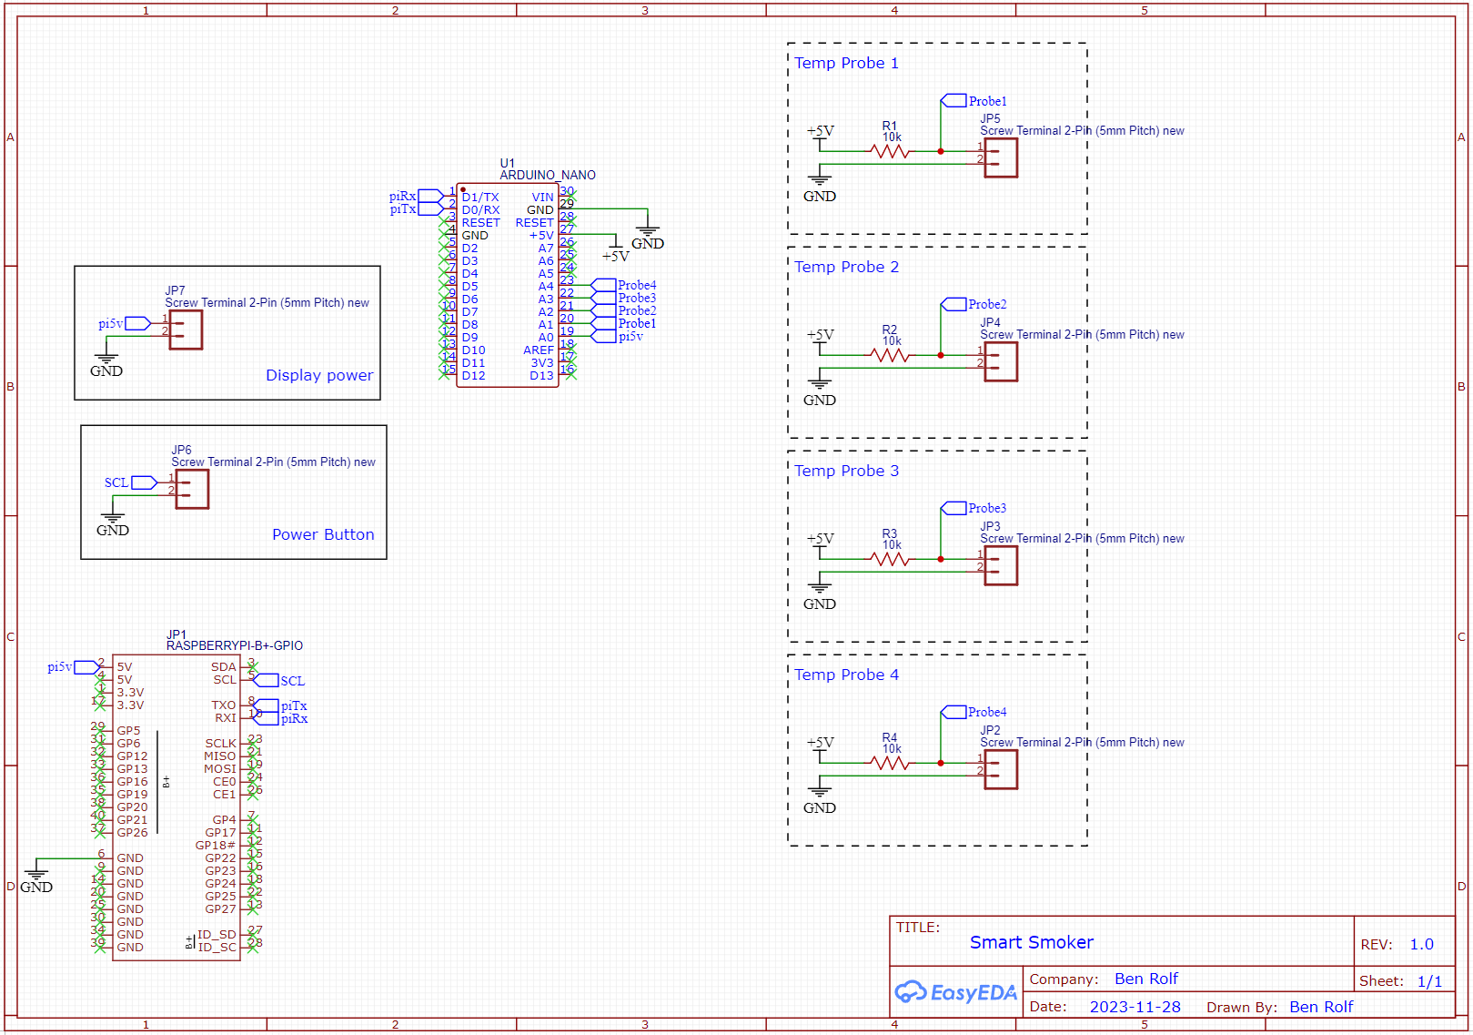Select Company name "Ben Rolf"
1473x1035 pixels.
point(1145,979)
